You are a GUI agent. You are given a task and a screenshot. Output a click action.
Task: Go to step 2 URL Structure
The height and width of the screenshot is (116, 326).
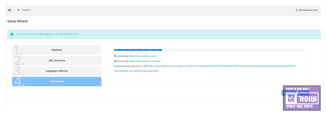click(x=57, y=60)
